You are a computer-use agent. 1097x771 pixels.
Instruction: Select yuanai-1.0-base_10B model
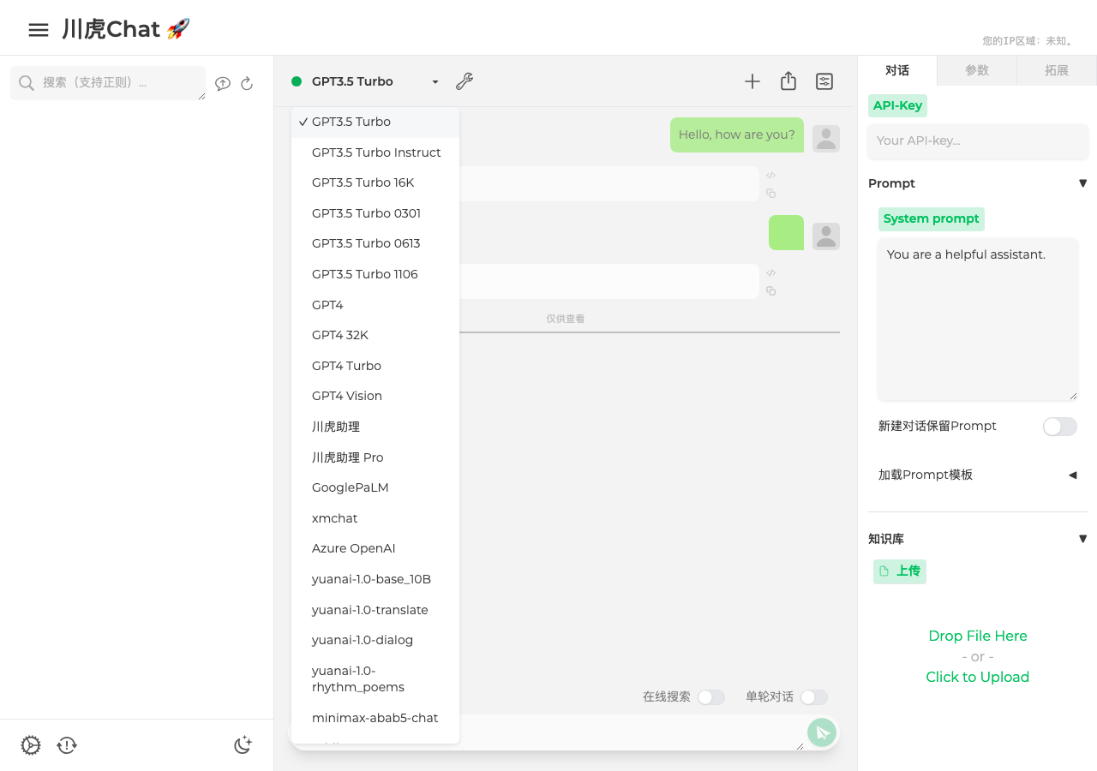(375, 579)
